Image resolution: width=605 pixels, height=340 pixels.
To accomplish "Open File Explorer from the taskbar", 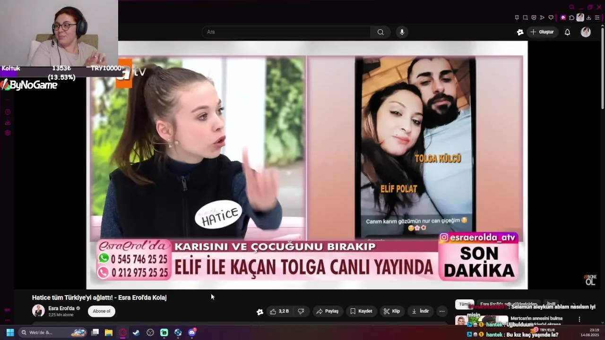I will pyautogui.click(x=109, y=332).
